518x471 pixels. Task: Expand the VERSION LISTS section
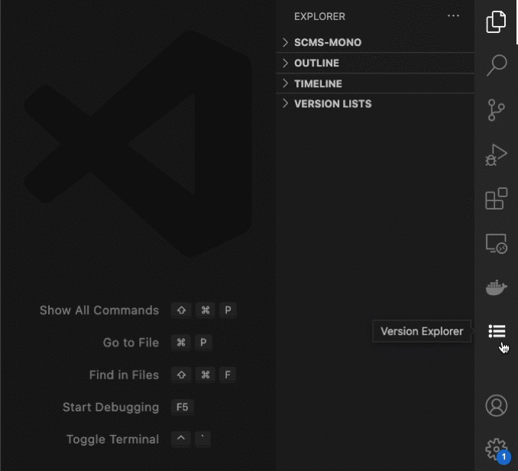375,104
